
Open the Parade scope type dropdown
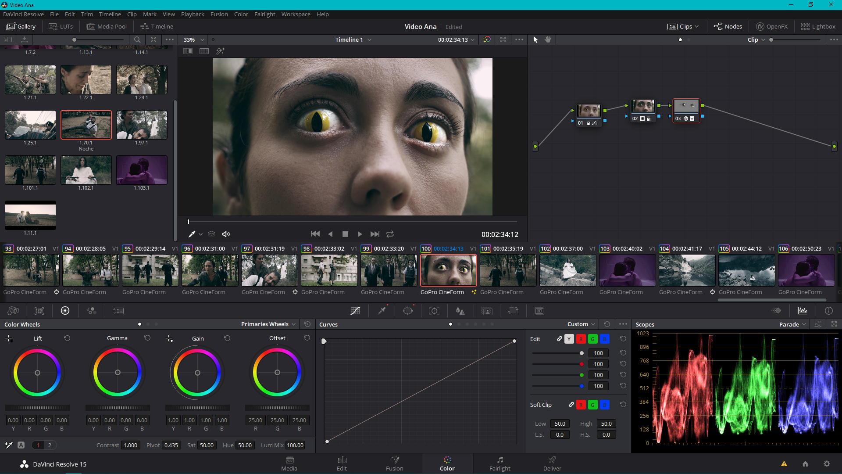click(793, 324)
